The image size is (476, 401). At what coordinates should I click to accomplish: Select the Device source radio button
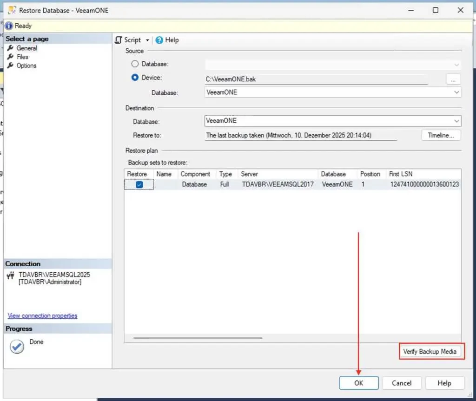click(135, 78)
